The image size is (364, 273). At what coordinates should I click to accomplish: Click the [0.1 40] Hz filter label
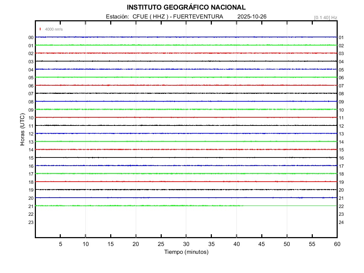(x=325, y=17)
